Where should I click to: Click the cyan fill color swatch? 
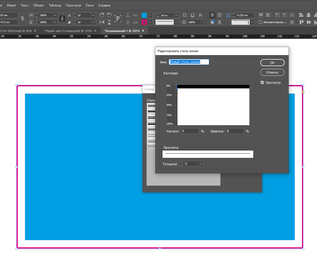(x=144, y=15)
